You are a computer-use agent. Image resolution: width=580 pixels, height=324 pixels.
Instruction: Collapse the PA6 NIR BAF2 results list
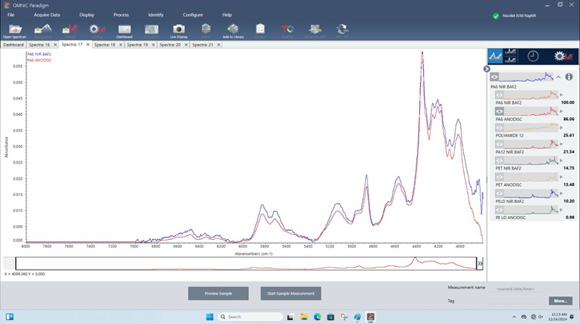click(558, 76)
